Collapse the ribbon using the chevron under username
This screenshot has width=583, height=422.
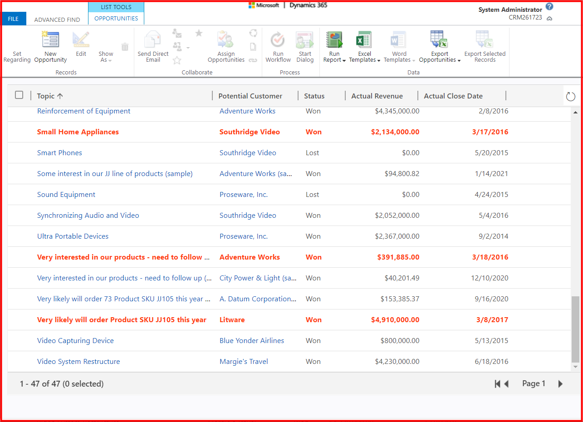[549, 19]
